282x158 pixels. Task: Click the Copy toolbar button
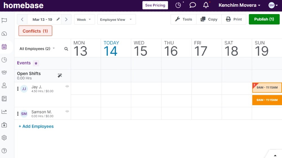[209, 19]
